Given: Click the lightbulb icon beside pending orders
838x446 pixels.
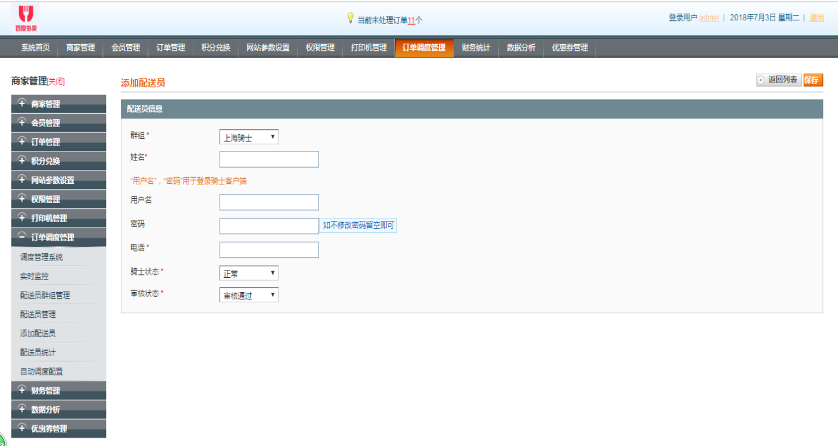Looking at the screenshot, I should pos(351,19).
